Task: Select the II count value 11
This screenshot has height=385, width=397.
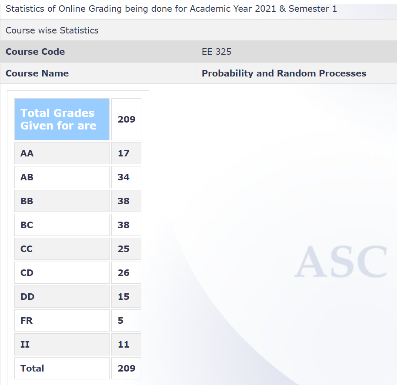Action: 126,345
